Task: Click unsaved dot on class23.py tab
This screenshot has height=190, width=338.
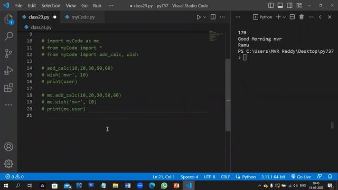Action: click(x=55, y=17)
